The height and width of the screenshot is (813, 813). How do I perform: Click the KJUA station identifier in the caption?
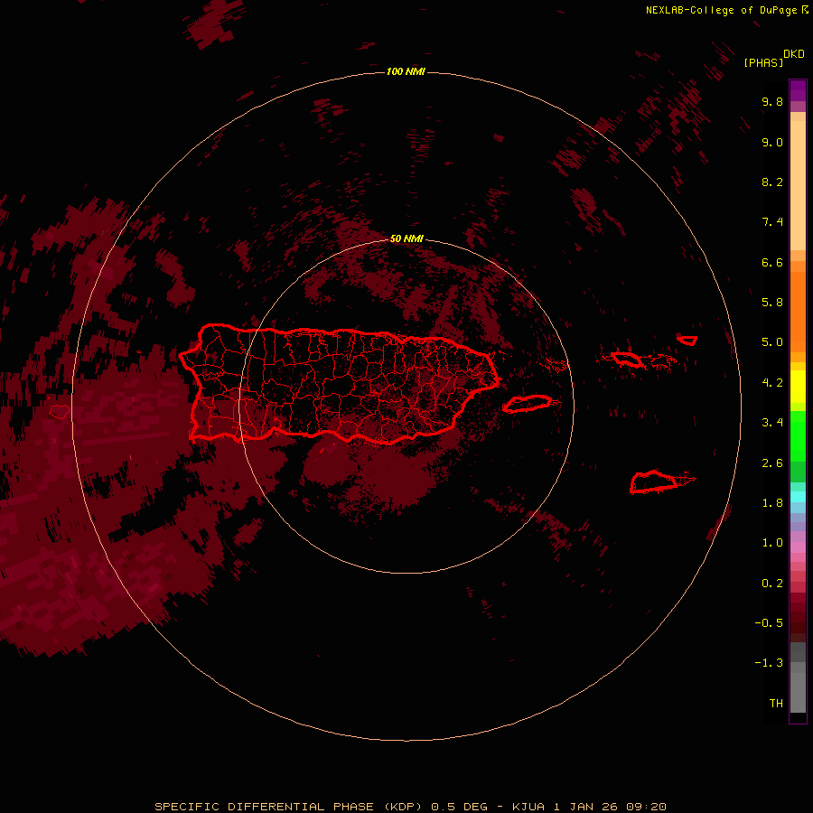[528, 807]
